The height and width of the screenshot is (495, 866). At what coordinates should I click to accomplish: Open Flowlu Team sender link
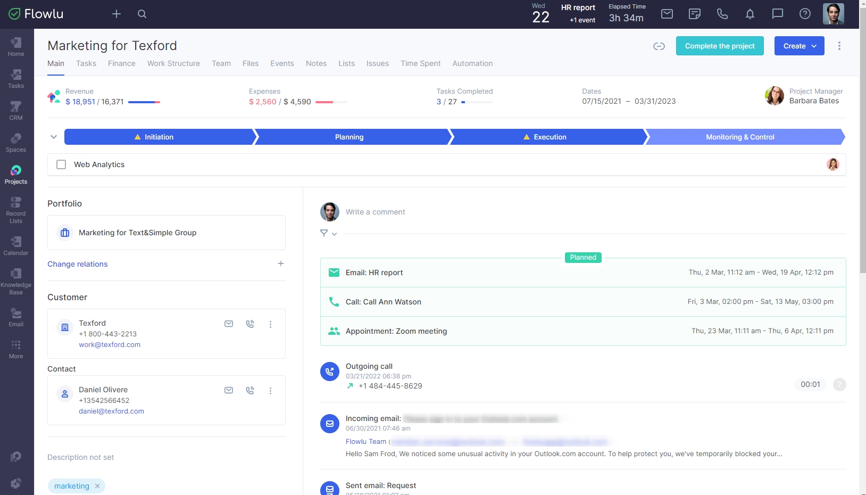point(366,441)
